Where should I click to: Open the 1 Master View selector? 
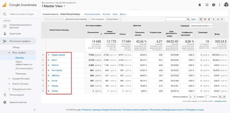pos(53,6)
